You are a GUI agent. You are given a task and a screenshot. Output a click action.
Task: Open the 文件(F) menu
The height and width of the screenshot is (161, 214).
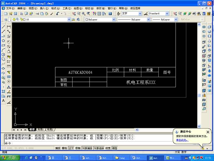[x=10, y=8]
